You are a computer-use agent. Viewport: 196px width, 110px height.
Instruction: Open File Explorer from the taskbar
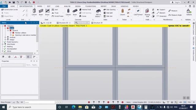80,107
